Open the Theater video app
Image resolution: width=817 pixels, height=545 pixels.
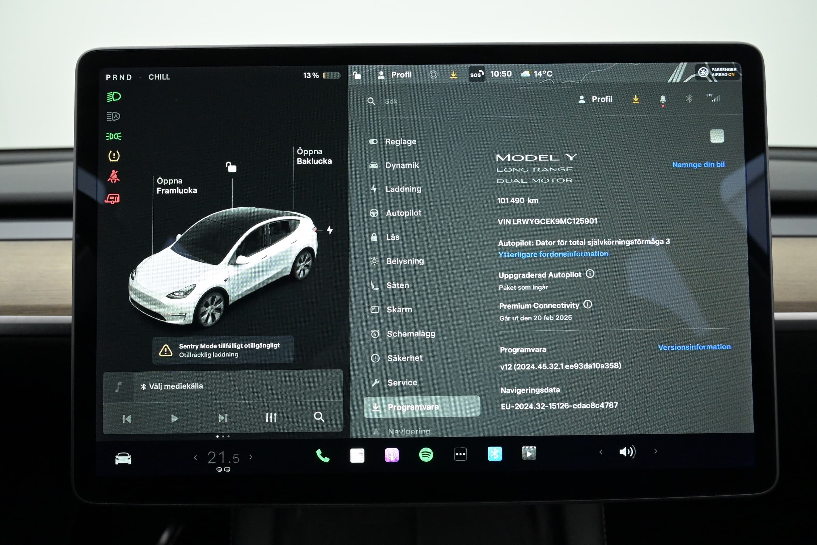(x=529, y=453)
